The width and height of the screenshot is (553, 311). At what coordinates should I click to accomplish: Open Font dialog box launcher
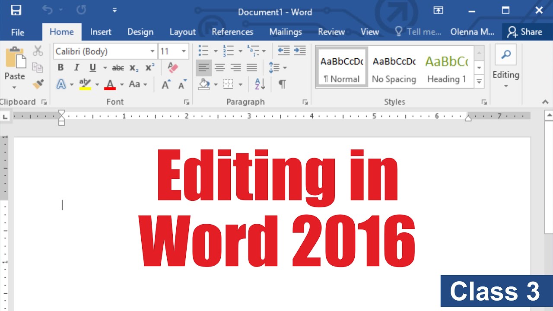tap(187, 102)
